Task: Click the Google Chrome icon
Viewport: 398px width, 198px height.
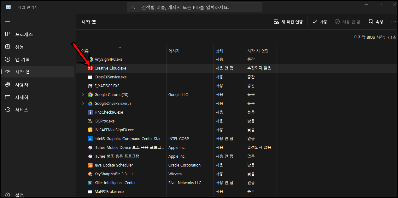Action: (x=90, y=94)
